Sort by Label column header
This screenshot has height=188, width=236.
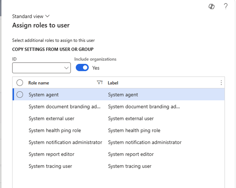[113, 83]
